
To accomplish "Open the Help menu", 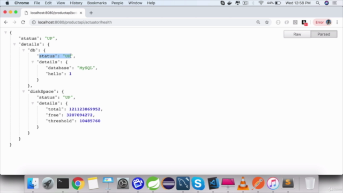I will click(x=151, y=3).
